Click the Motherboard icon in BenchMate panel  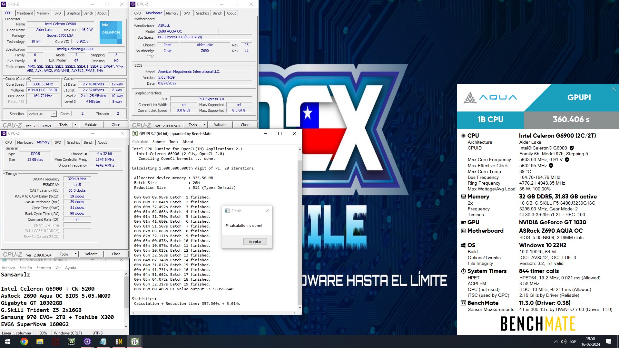click(463, 231)
